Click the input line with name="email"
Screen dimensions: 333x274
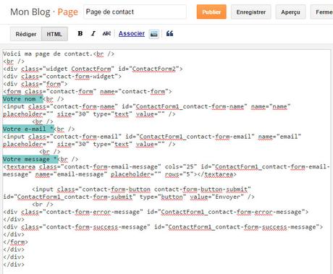pyautogui.click(x=152, y=137)
